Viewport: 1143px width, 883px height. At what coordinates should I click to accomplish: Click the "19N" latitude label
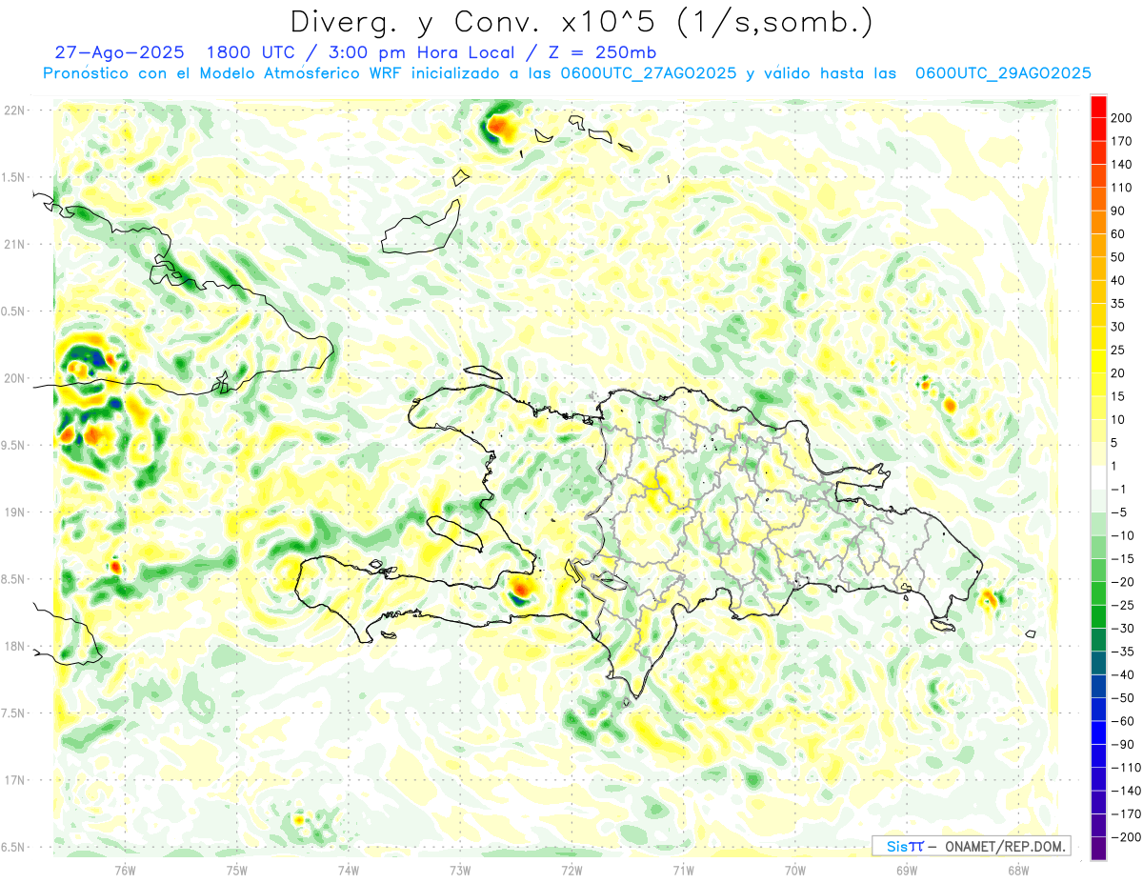tap(16, 512)
